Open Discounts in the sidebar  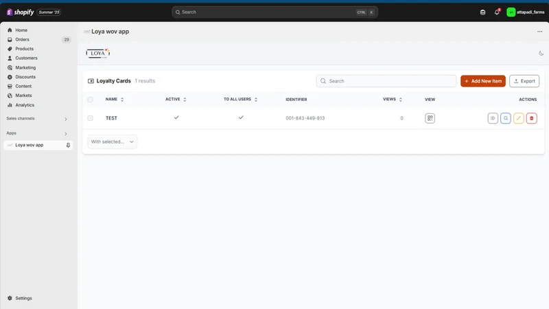tap(25, 77)
